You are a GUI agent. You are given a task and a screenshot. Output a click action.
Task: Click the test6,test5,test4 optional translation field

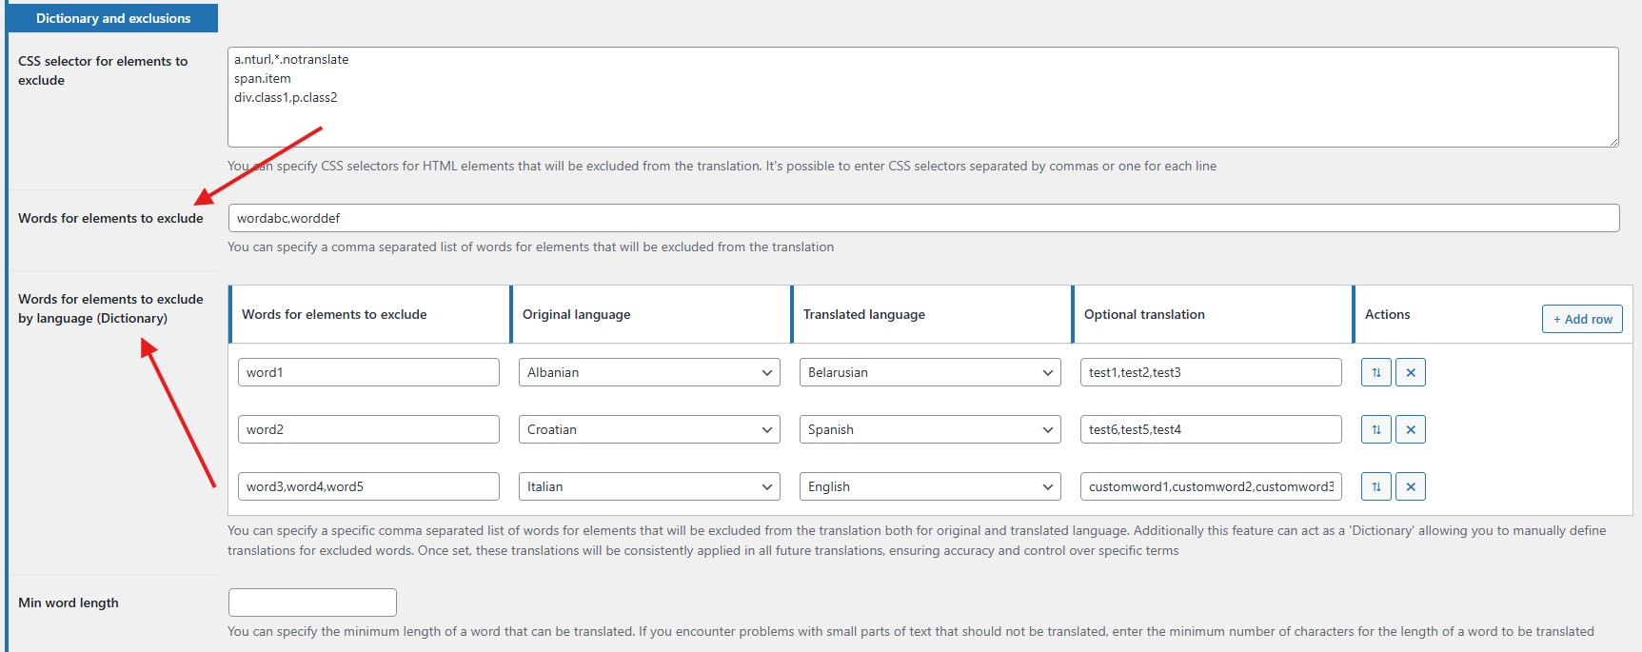pyautogui.click(x=1211, y=429)
